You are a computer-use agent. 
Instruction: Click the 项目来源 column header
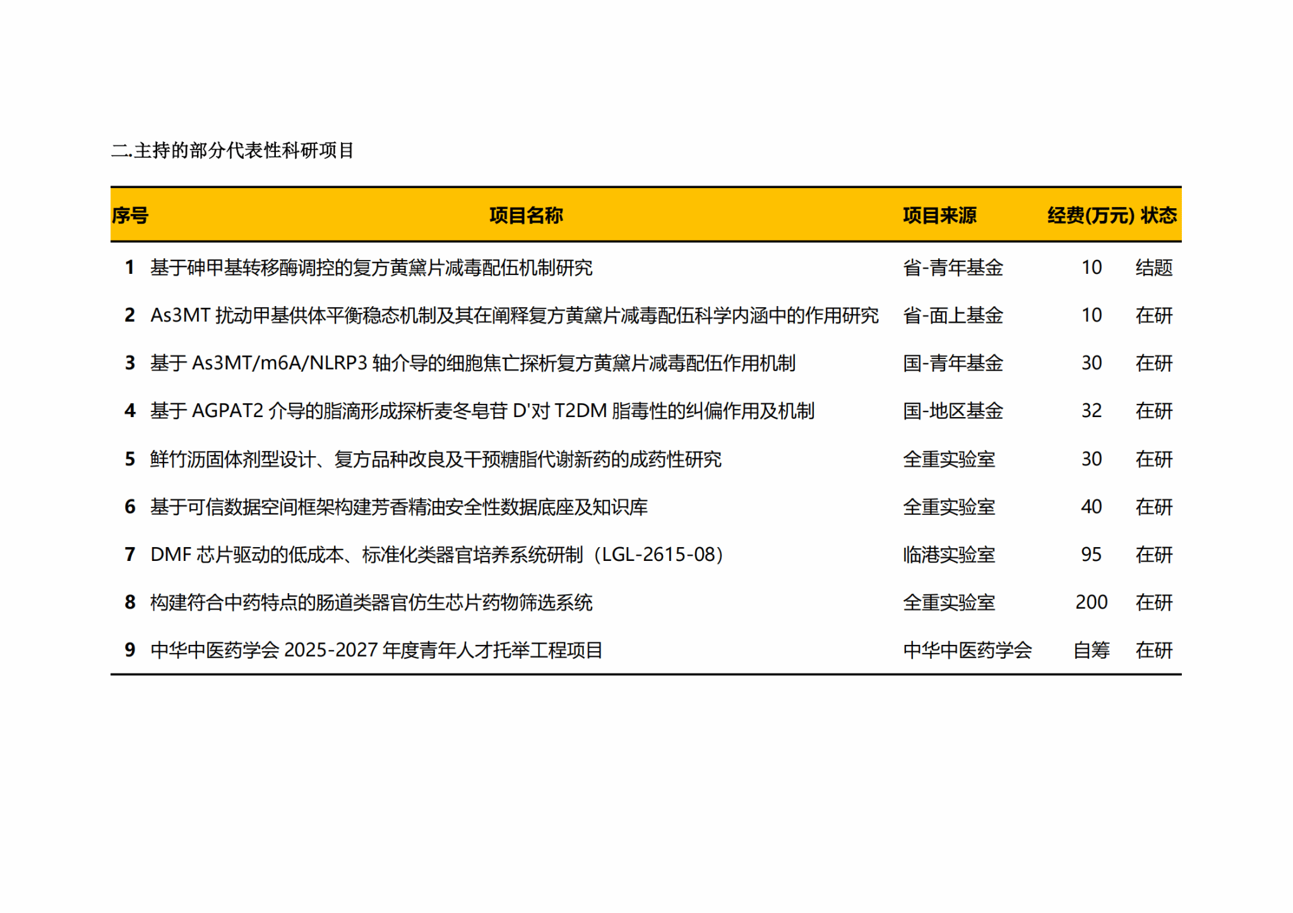coord(939,216)
